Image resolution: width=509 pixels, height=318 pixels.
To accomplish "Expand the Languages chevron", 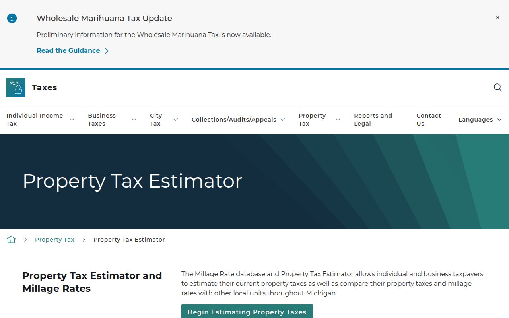I will [x=499, y=120].
